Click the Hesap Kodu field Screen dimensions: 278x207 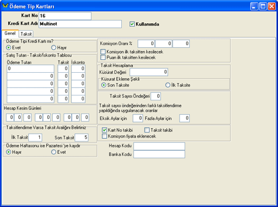coord(159,146)
